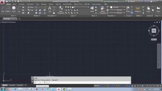Toggle Isolate Objects in status bar
162x91 pixels.
[154, 86]
